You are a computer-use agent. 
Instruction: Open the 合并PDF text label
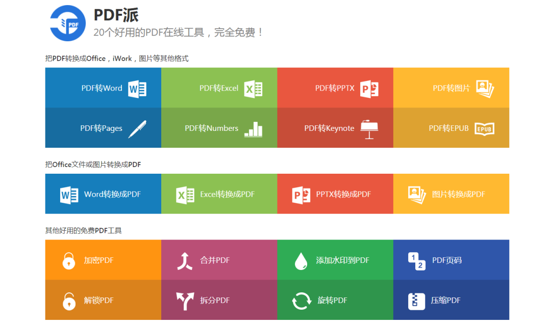215,260
